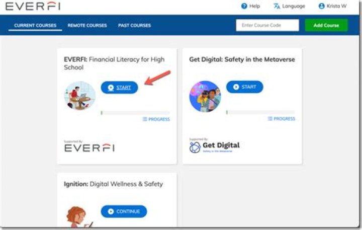Click list icon beside Get Digital Progress
This screenshot has height=230, width=362.
[270, 119]
